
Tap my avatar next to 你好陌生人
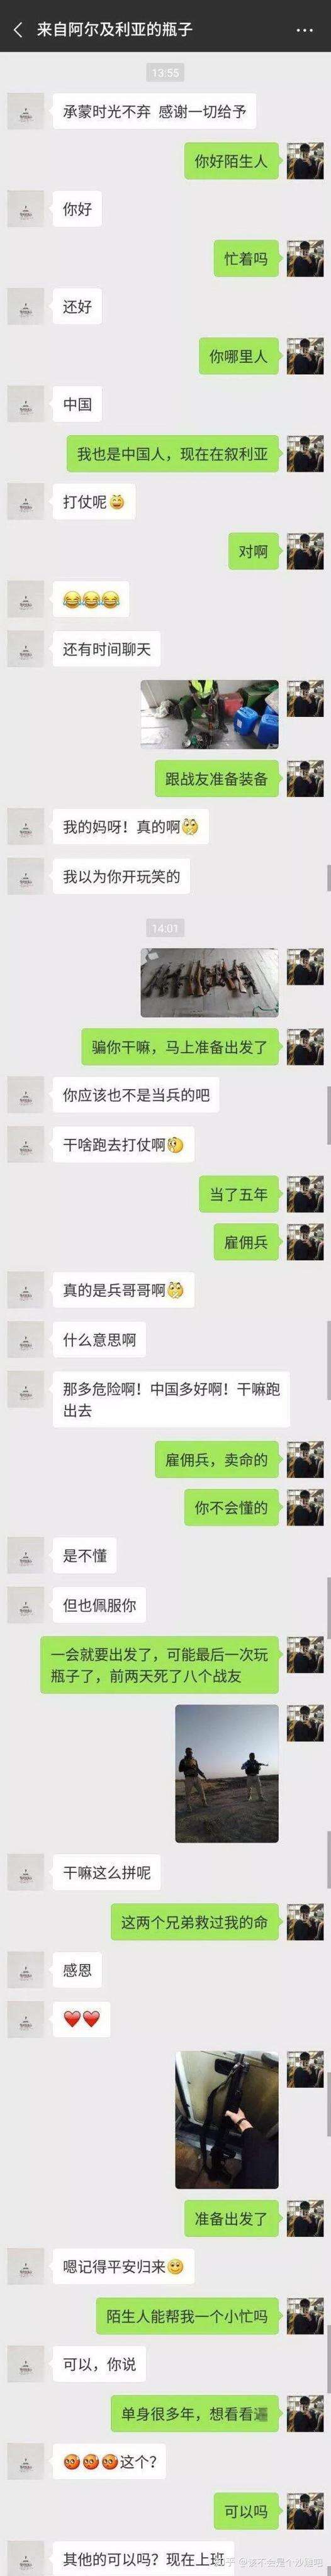pos(305,160)
